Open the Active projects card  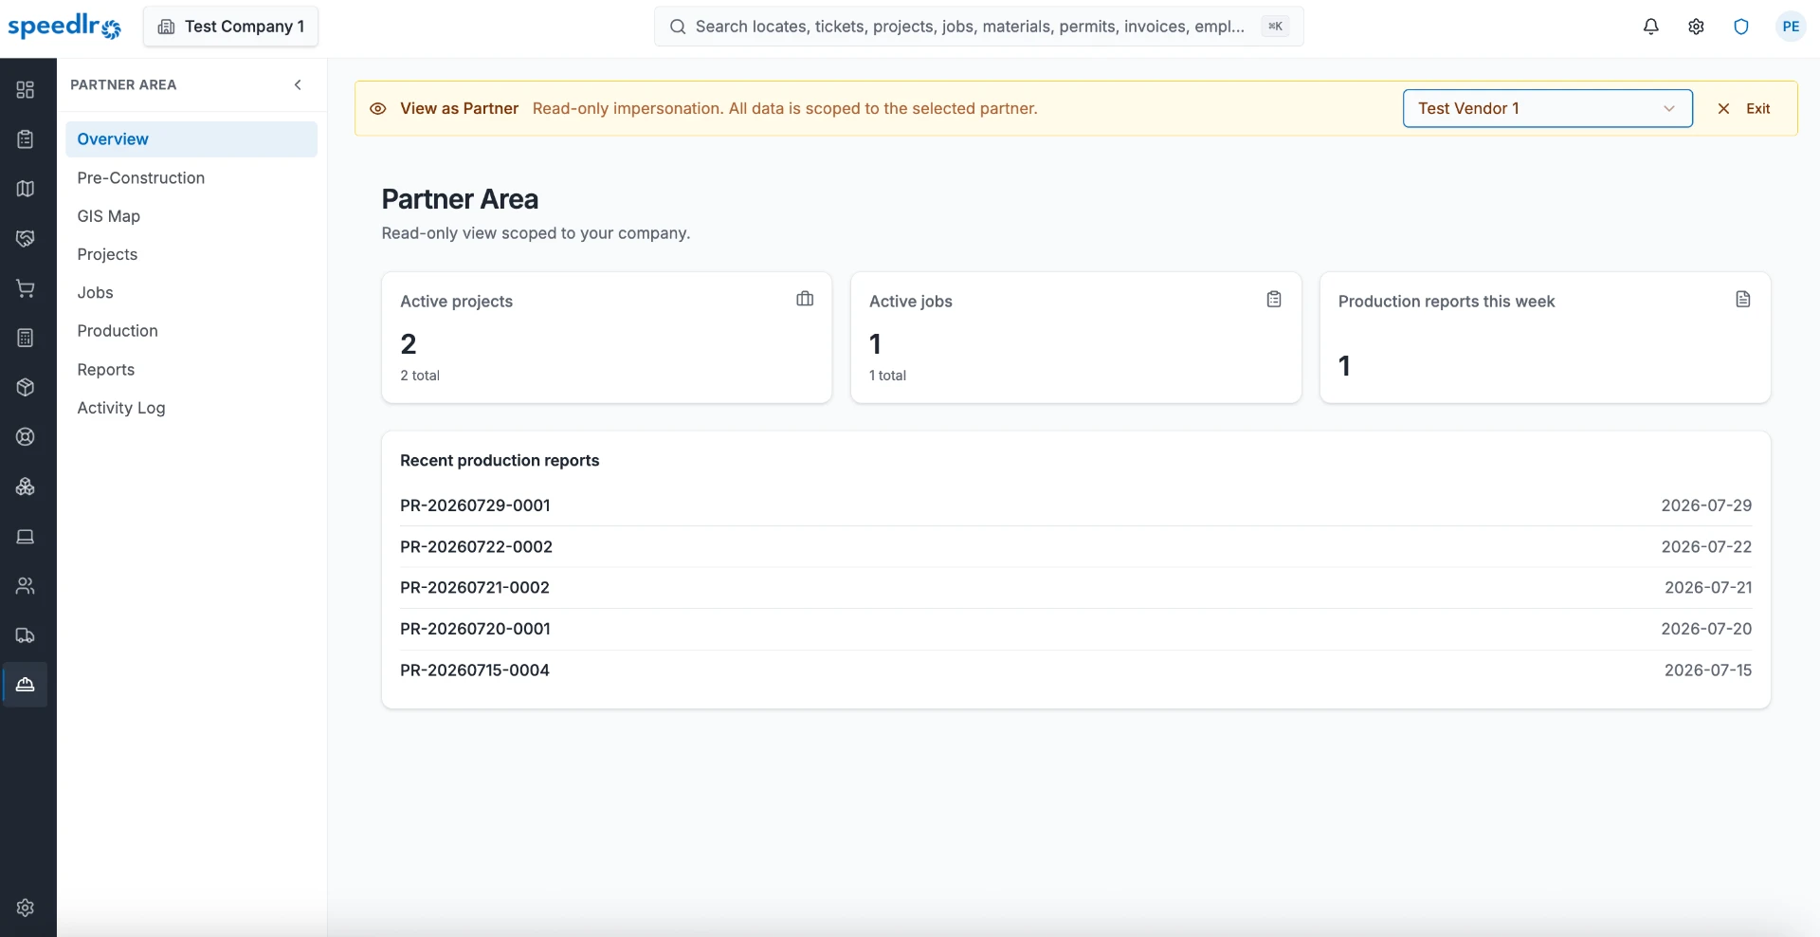click(607, 338)
